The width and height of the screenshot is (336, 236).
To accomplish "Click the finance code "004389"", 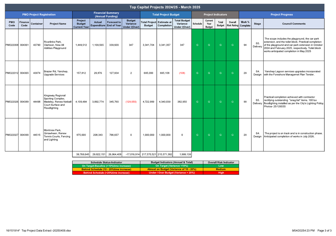I will tap(24, 102).
